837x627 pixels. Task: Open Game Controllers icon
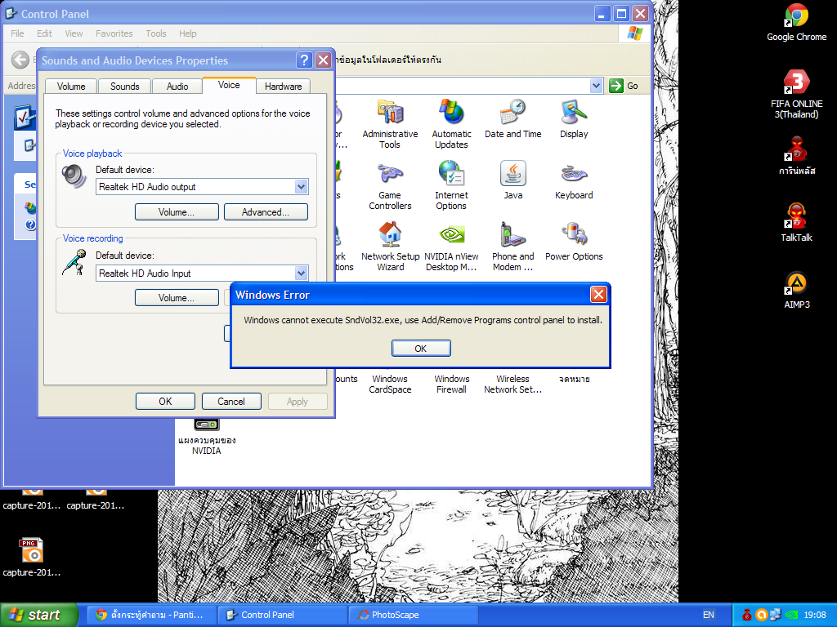[390, 185]
